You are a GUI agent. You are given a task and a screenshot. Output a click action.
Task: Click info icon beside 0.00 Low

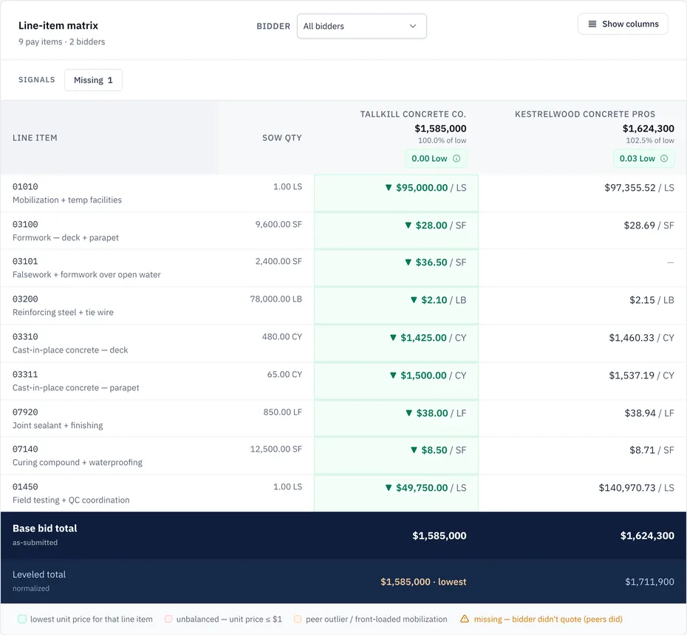[x=456, y=158]
